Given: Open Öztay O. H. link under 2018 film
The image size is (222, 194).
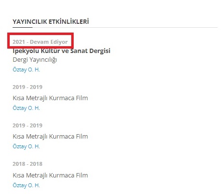Looking at the screenshot, I should [26, 185].
